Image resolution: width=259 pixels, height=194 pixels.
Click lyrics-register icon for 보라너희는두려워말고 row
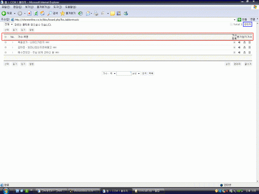coord(234,47)
